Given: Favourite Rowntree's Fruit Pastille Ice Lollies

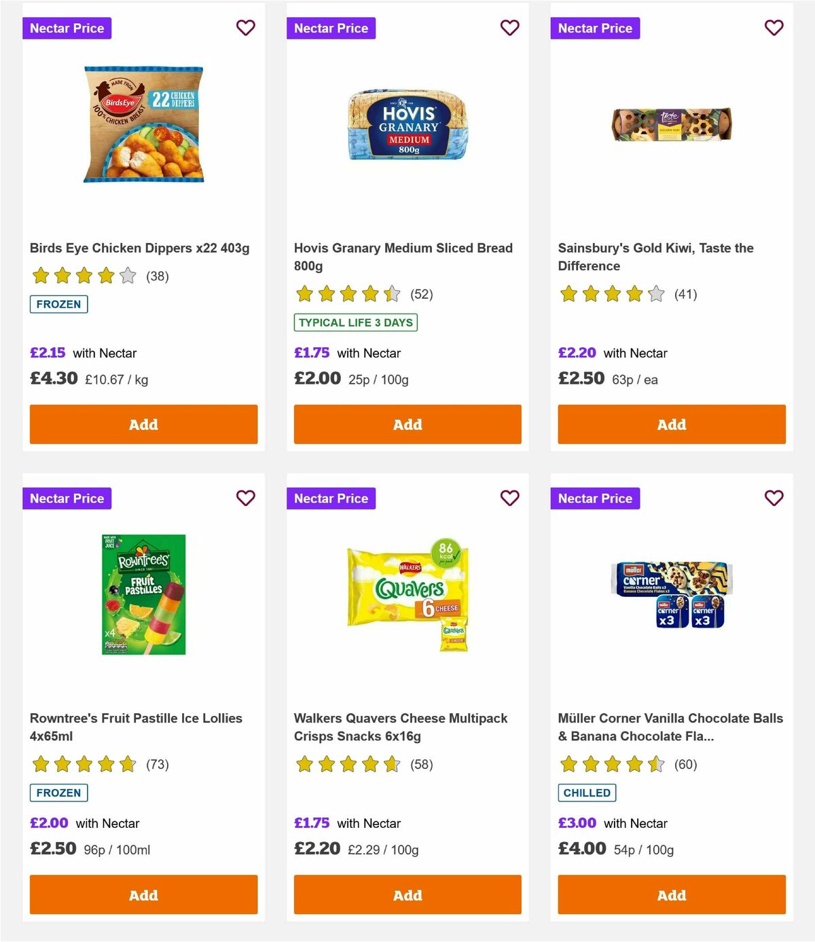Looking at the screenshot, I should click(x=245, y=498).
